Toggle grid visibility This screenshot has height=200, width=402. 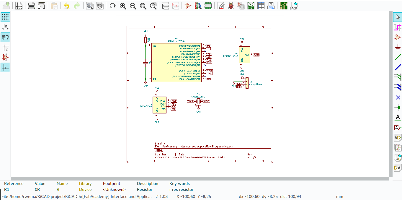click(5, 17)
